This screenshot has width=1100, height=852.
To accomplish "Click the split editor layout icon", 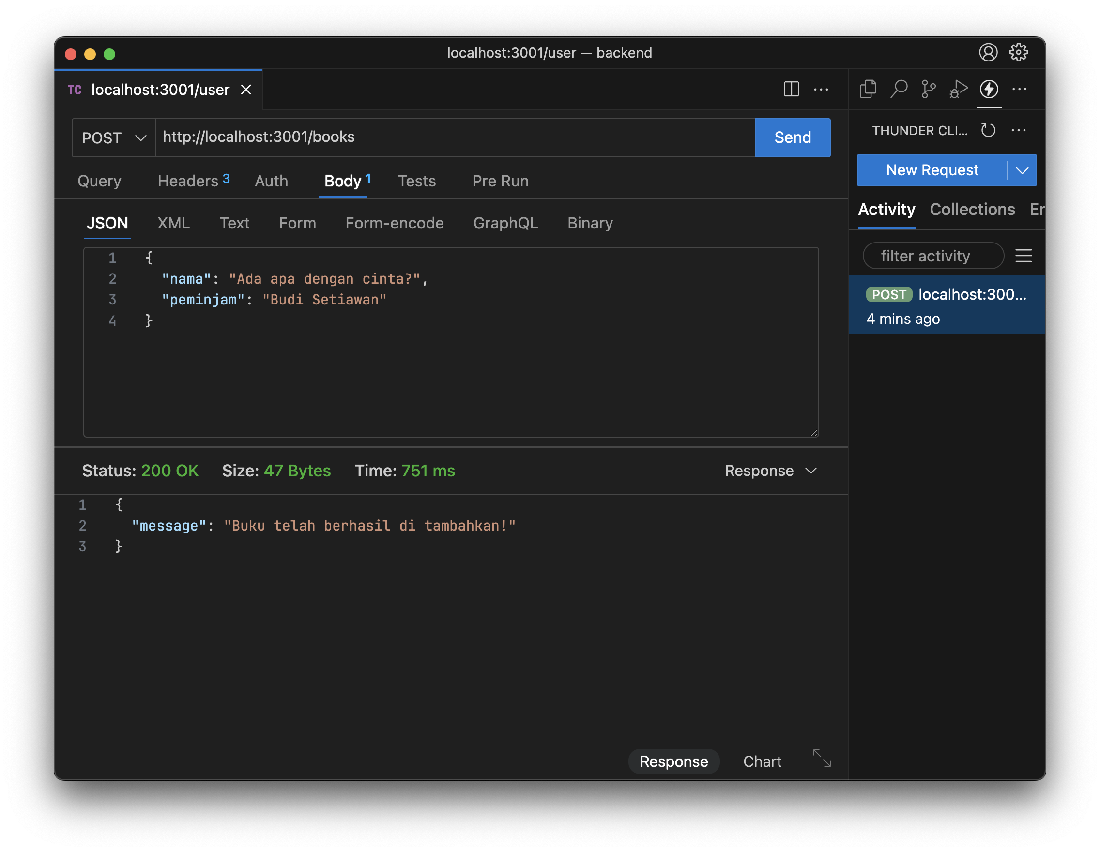I will [791, 89].
